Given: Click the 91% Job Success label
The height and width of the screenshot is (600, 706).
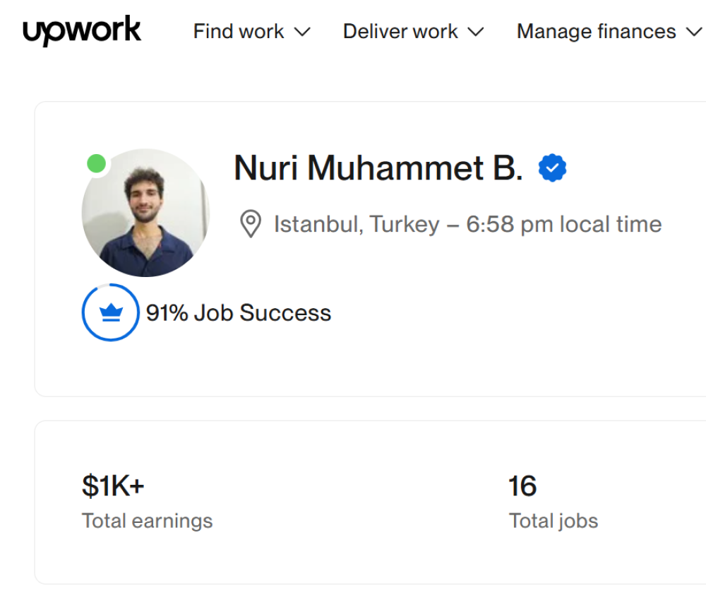Looking at the screenshot, I should (239, 313).
